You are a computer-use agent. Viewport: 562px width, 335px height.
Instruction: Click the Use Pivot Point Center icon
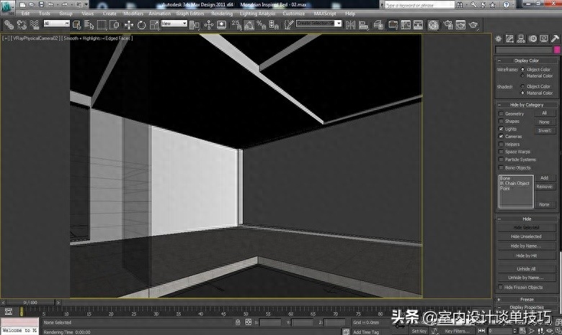point(195,25)
